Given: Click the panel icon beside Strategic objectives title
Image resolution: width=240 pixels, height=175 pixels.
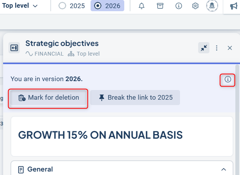Looking at the screenshot, I should point(14,48).
